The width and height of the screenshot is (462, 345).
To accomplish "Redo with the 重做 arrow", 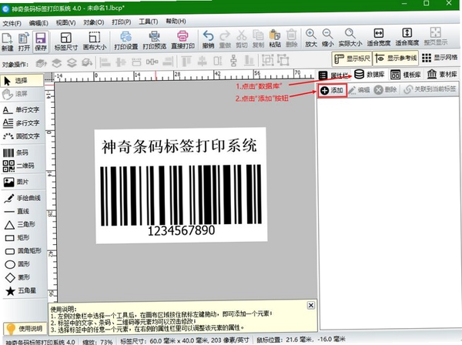I will [x=225, y=39].
